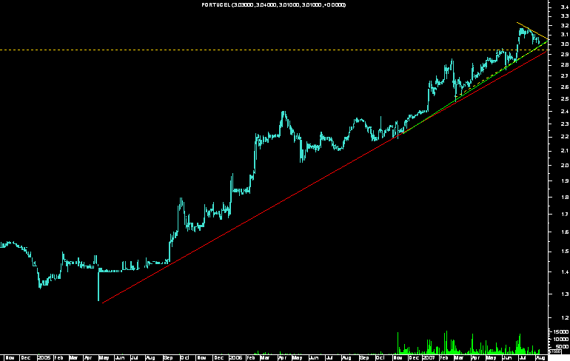Click the Feb label right after 2005
570x361 pixels.
(58, 358)
